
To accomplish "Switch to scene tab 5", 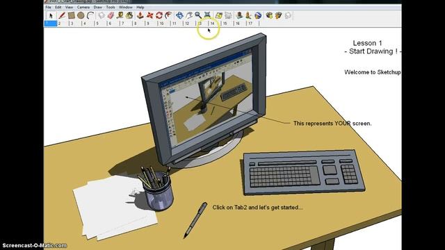I will [100, 24].
